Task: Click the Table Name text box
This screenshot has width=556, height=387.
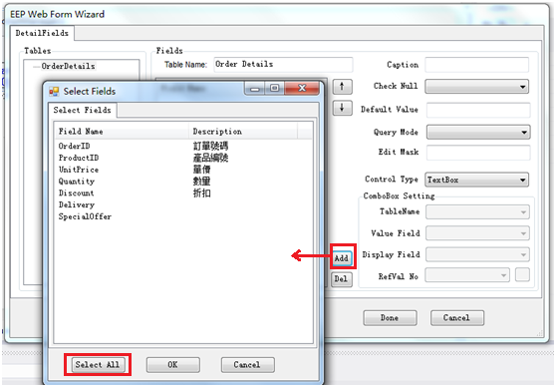Action: [283, 64]
